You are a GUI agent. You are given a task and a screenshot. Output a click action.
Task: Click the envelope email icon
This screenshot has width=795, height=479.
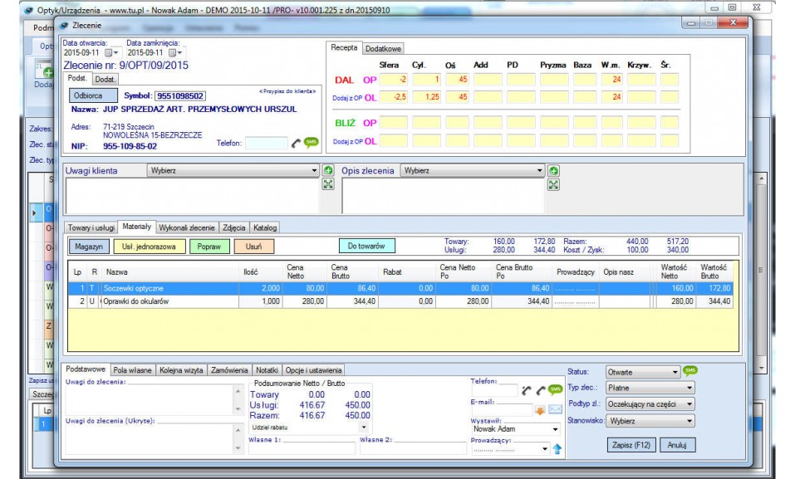tap(555, 409)
